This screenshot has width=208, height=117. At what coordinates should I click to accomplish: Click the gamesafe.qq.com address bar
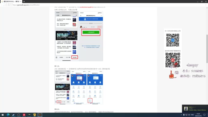click(x=26, y=5)
